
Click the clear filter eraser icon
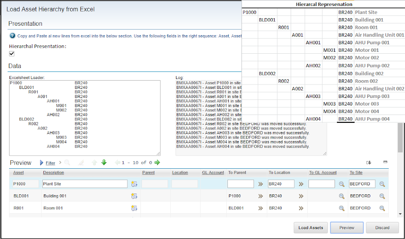tap(81, 163)
